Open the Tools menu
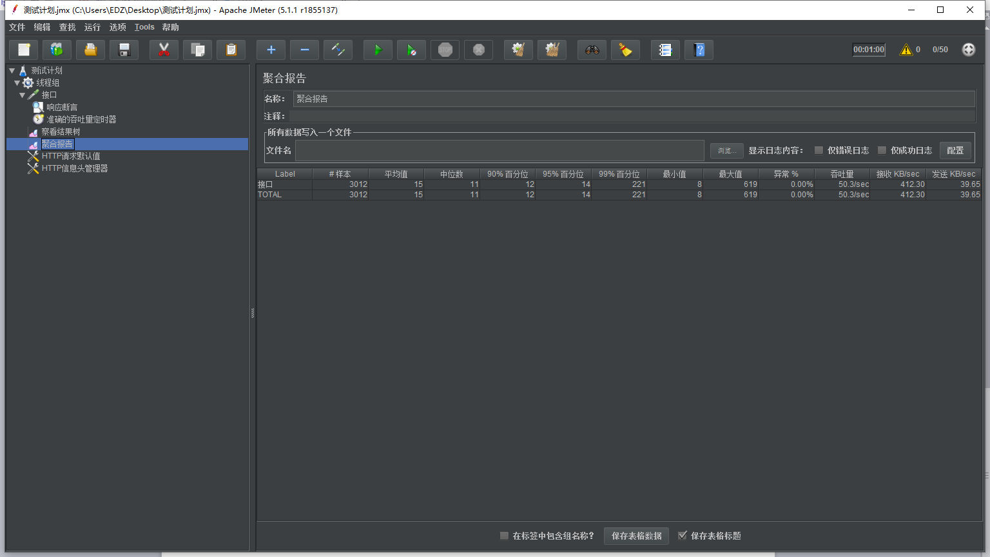 click(144, 27)
